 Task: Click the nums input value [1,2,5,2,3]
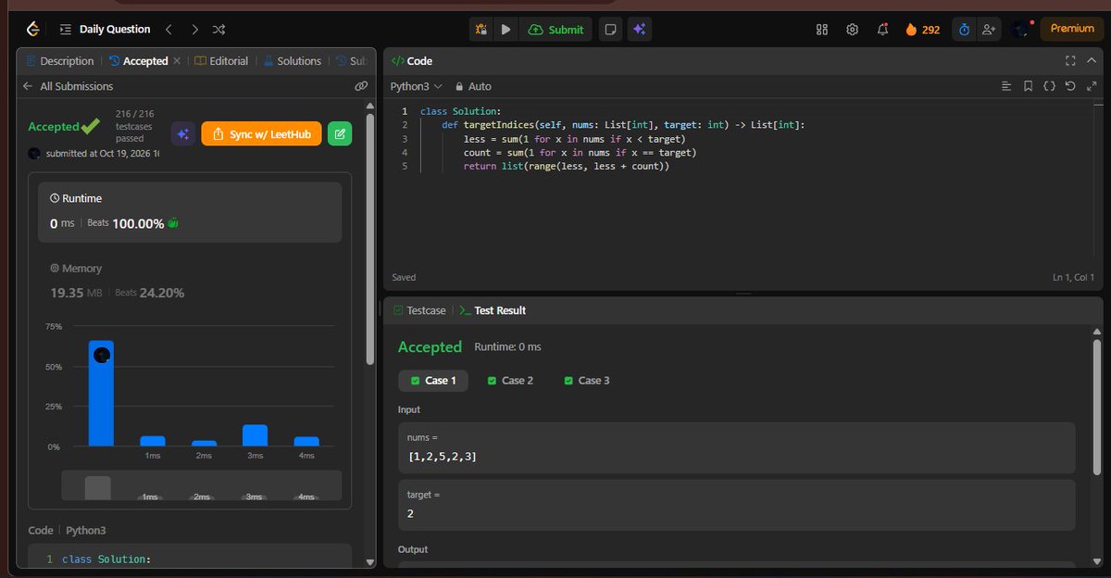click(443, 457)
